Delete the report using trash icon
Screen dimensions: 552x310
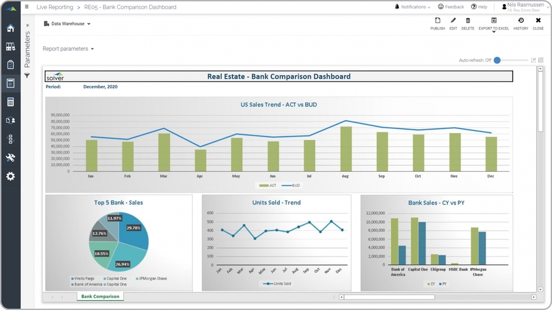coord(468,23)
